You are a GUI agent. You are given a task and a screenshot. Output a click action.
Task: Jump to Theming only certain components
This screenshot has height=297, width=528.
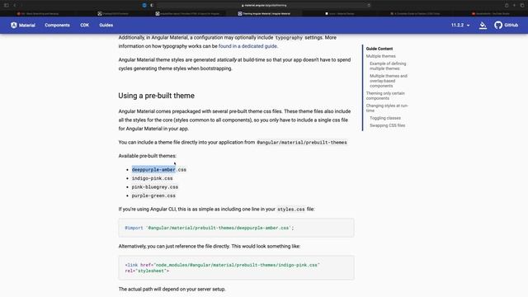click(385, 96)
